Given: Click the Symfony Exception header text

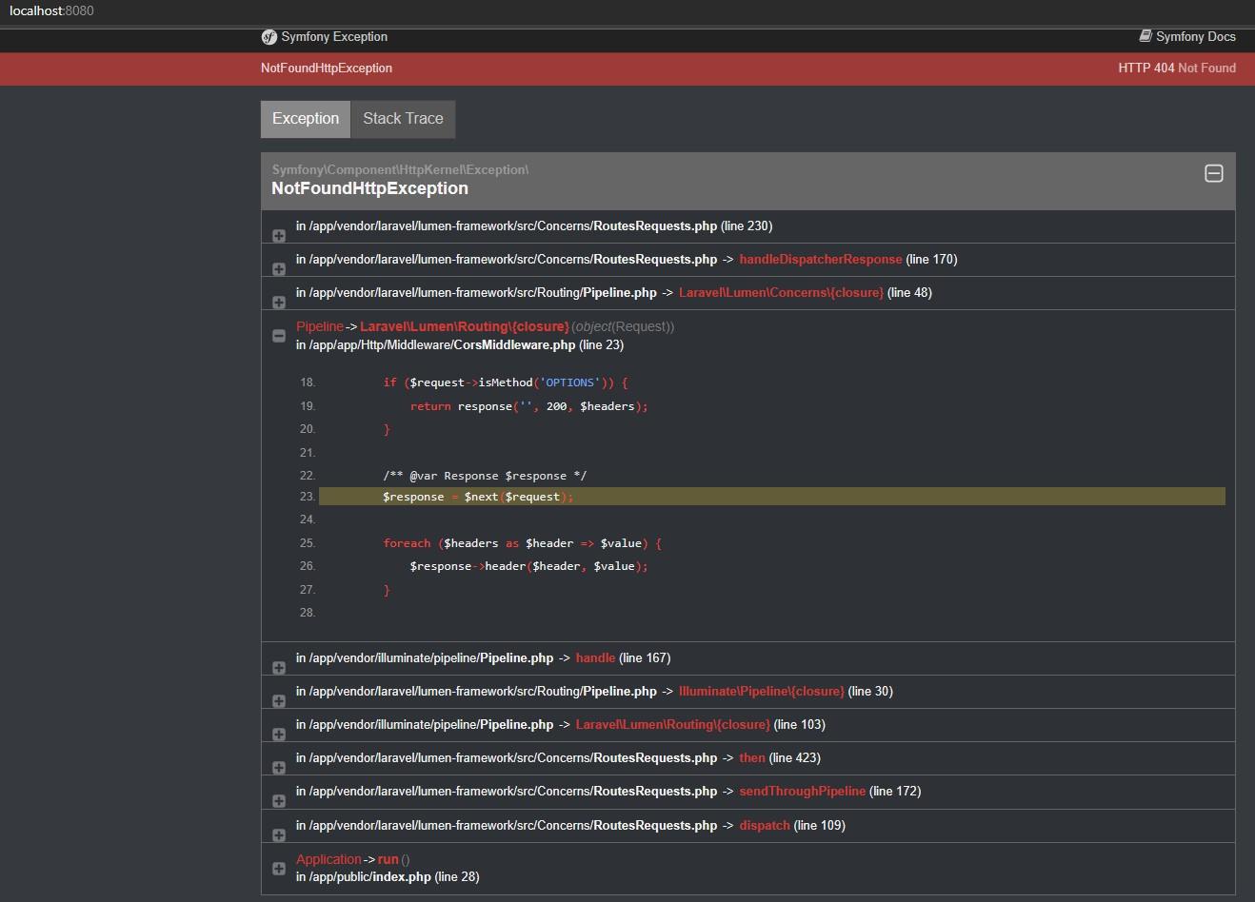Looking at the screenshot, I should click(x=334, y=36).
